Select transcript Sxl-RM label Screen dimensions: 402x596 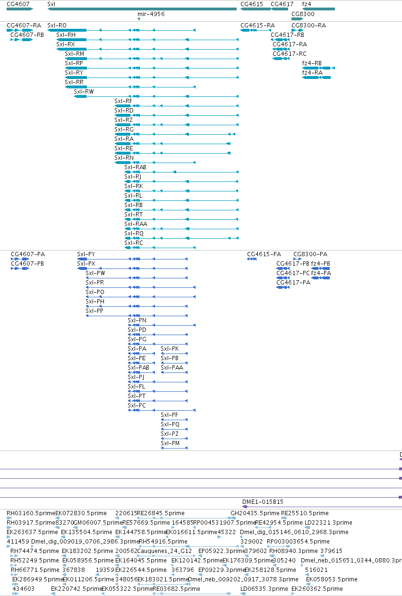(74, 54)
